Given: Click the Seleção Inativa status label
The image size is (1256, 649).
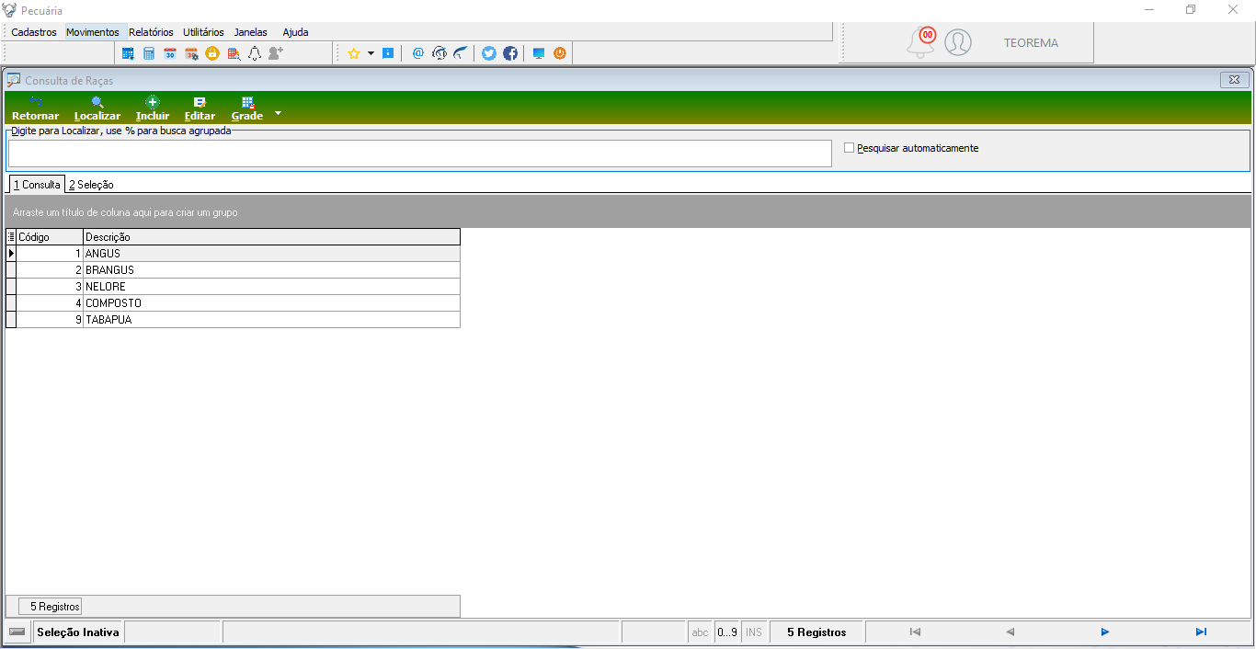Looking at the screenshot, I should (x=78, y=632).
